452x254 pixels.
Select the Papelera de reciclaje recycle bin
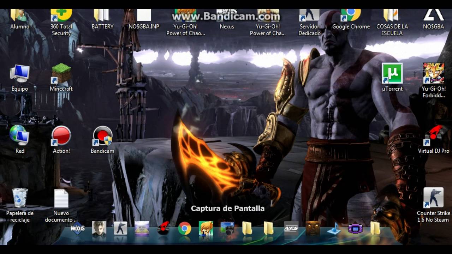(x=20, y=205)
